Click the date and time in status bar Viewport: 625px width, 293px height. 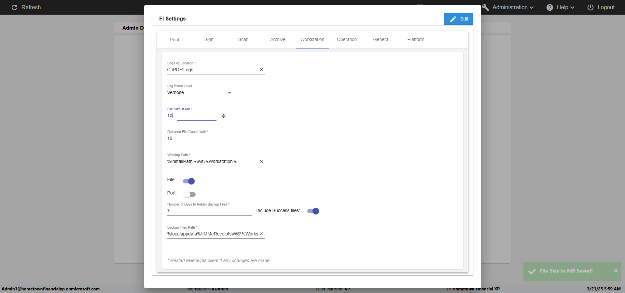[x=604, y=289]
